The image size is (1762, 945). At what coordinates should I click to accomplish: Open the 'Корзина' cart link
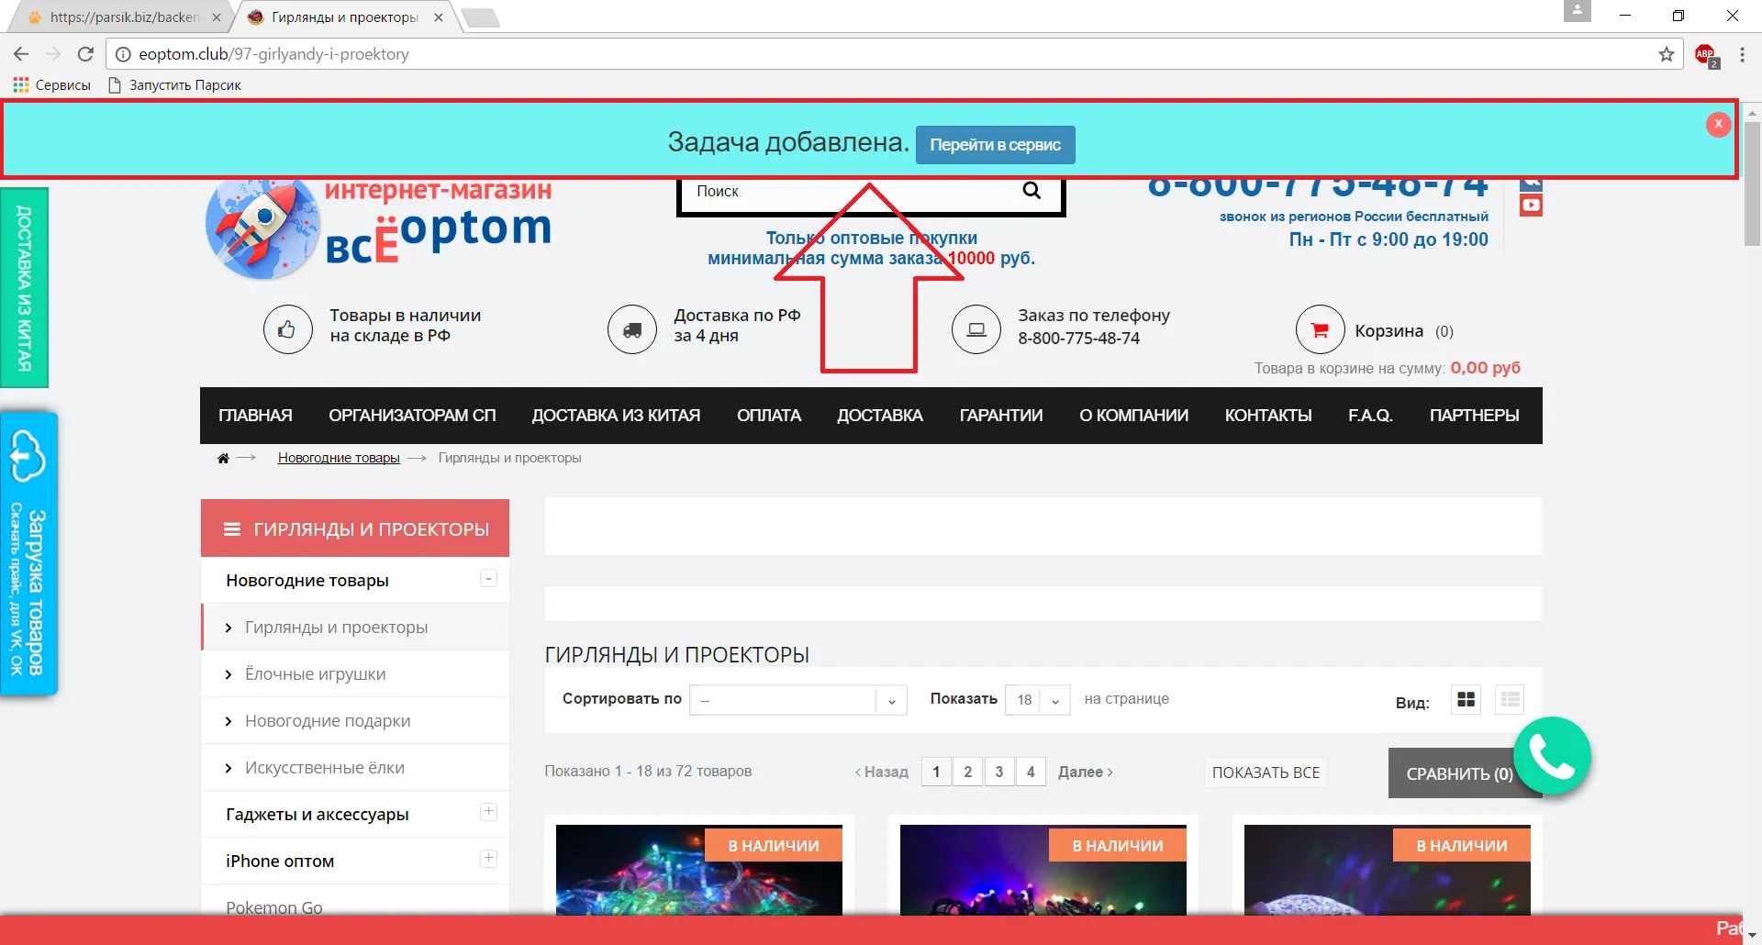coord(1388,331)
